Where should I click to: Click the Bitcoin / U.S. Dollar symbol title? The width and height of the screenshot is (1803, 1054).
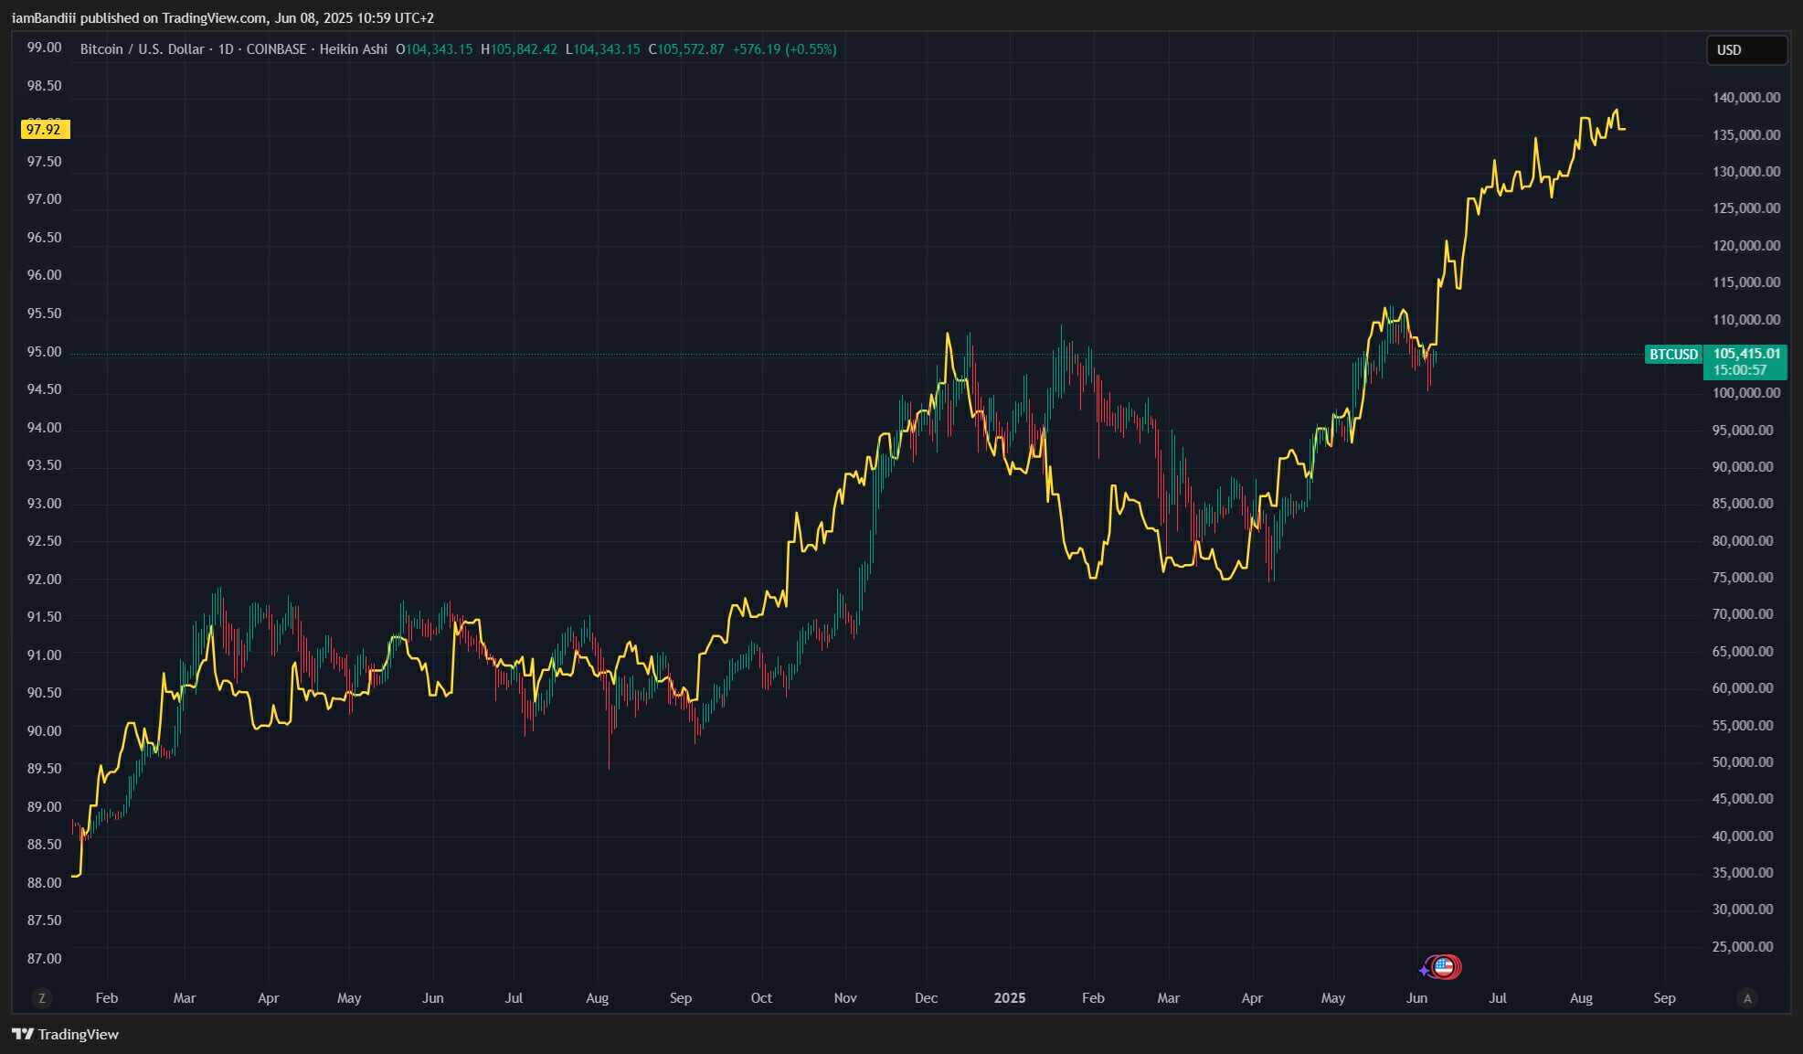click(142, 49)
